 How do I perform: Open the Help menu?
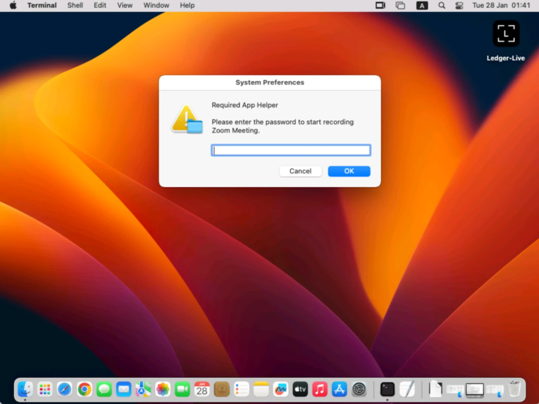click(187, 5)
